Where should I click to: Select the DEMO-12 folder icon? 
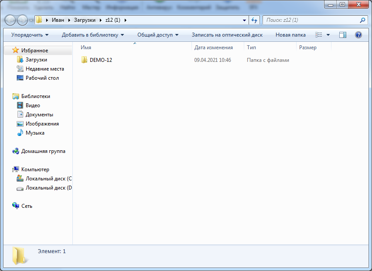(x=84, y=60)
